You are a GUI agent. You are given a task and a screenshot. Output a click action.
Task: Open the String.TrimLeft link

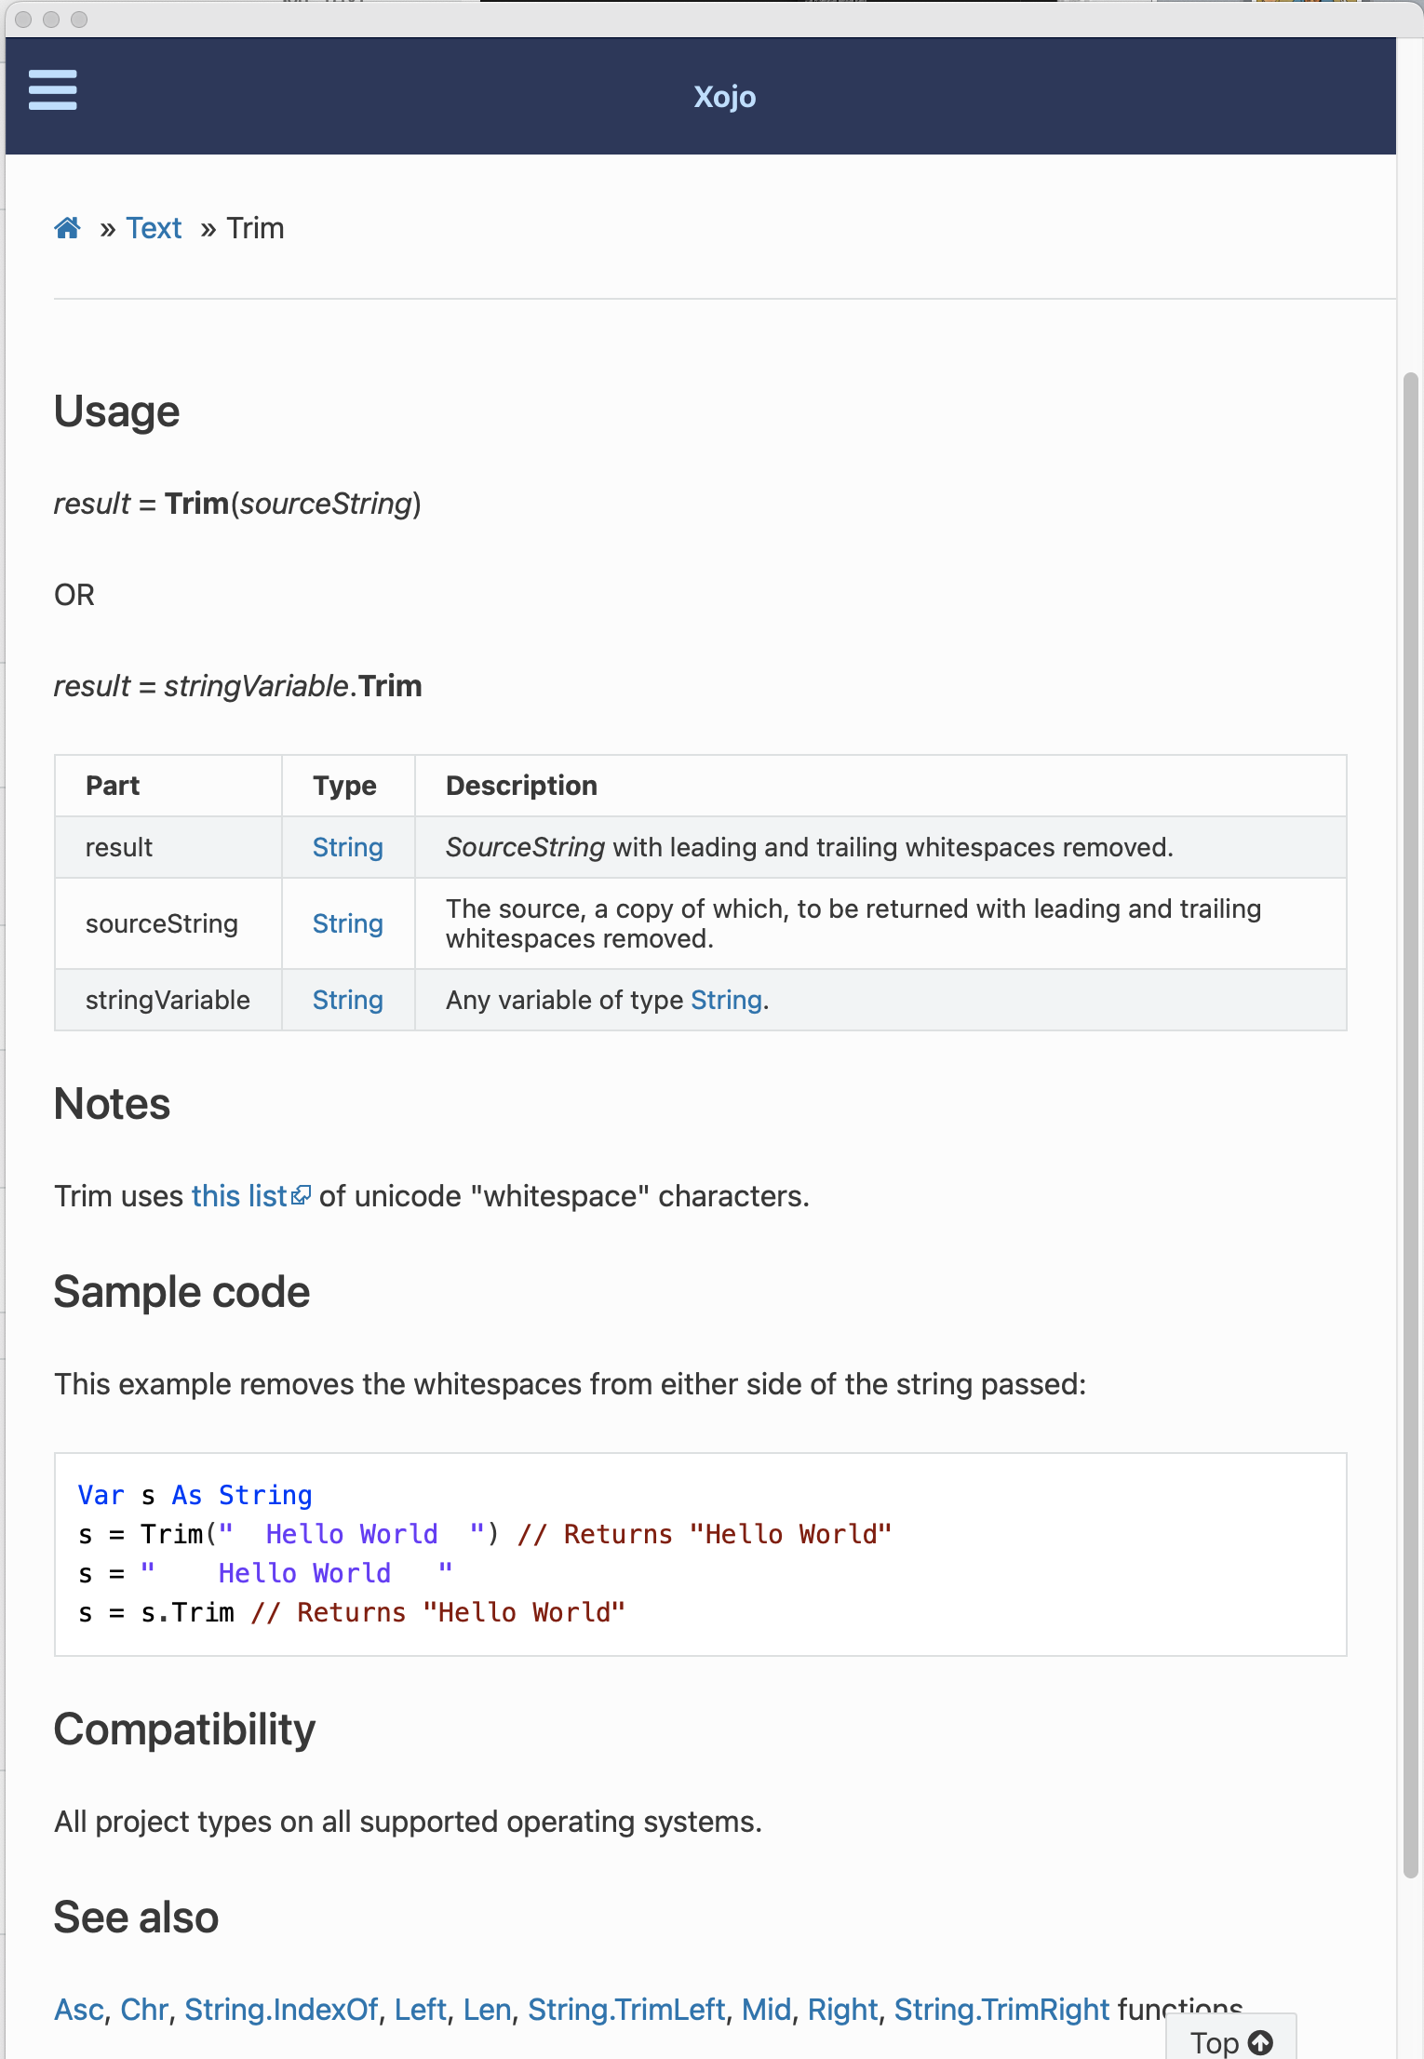point(626,2009)
